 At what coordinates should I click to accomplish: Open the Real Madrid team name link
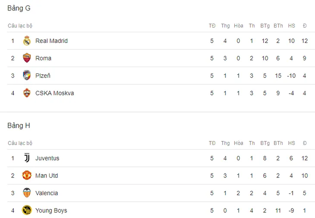(x=51, y=41)
